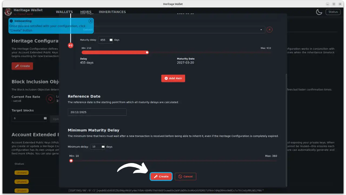Switch to the INHERITANCES tab

(112, 12)
